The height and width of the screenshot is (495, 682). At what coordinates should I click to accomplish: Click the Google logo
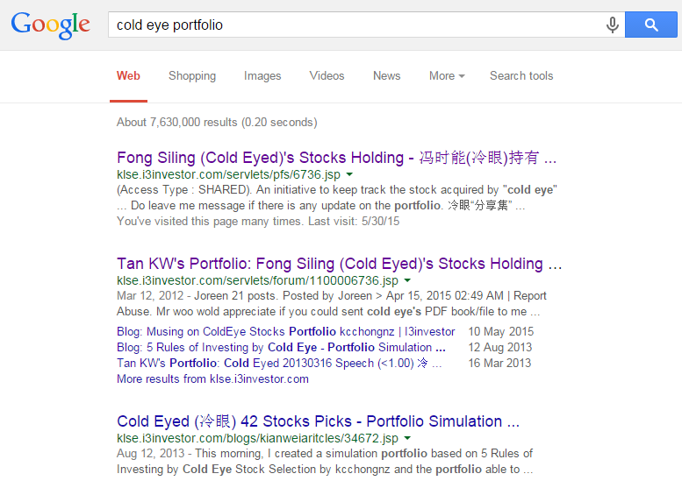point(50,25)
